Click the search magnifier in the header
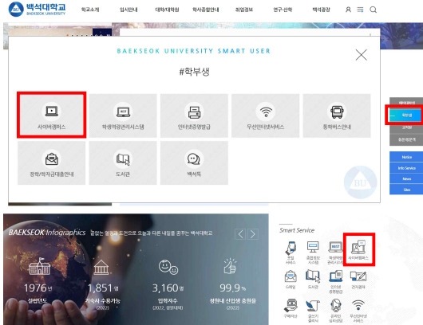 (x=373, y=10)
